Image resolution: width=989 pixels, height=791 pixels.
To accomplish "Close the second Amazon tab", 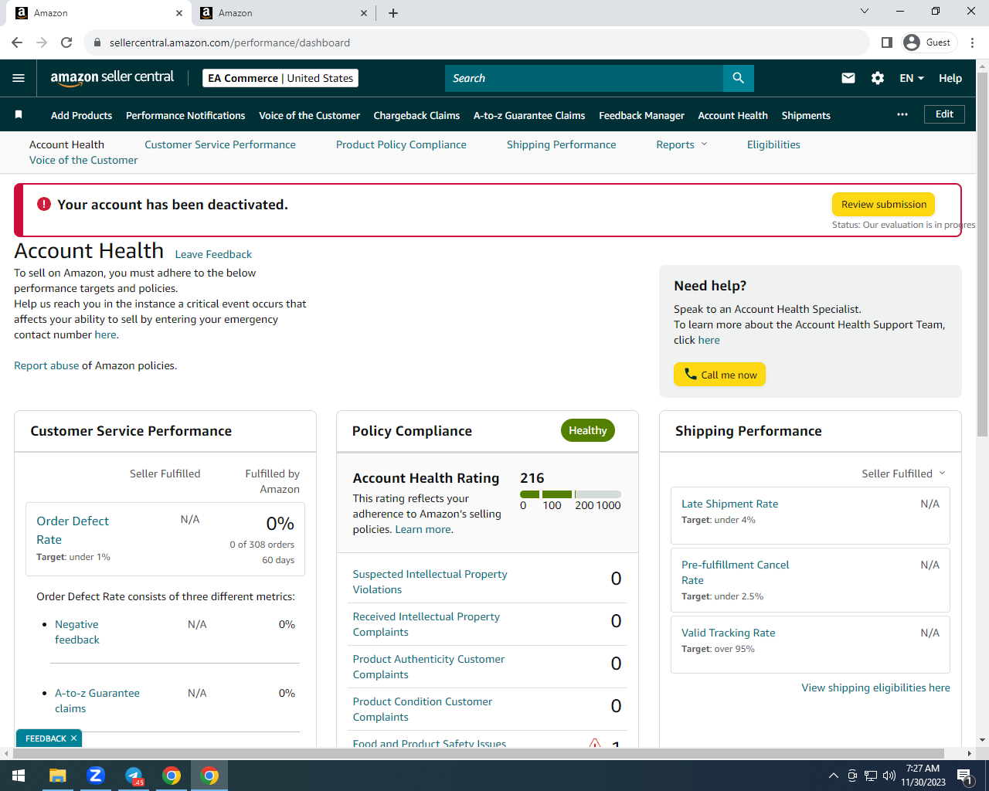I will pyautogui.click(x=364, y=13).
